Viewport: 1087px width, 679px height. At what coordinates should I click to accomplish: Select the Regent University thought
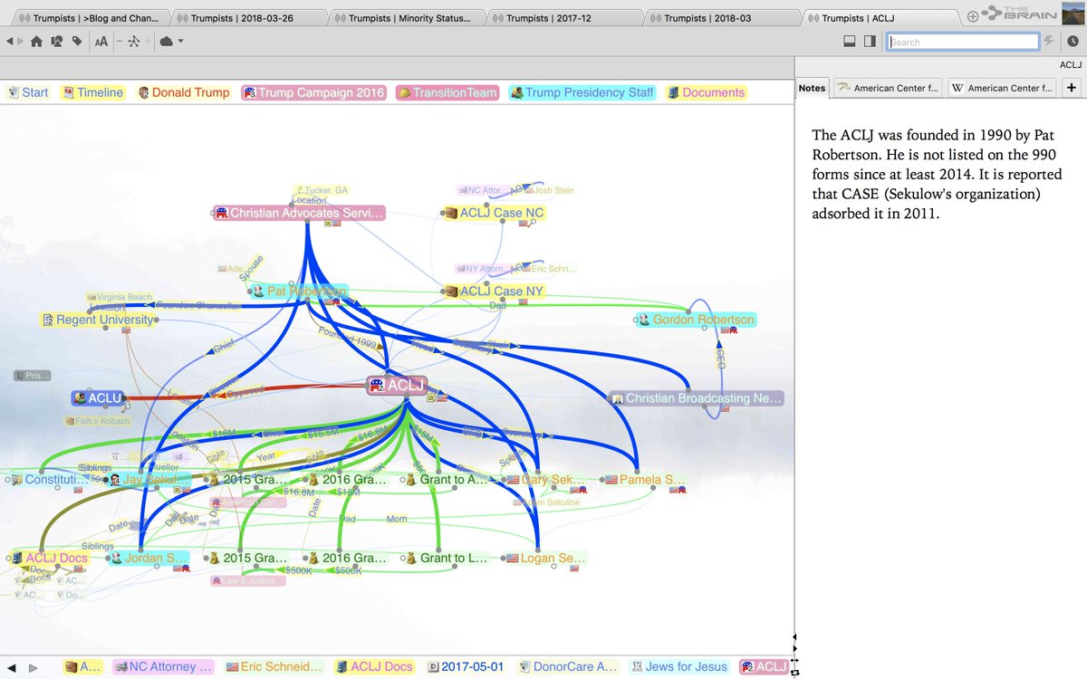tap(98, 320)
